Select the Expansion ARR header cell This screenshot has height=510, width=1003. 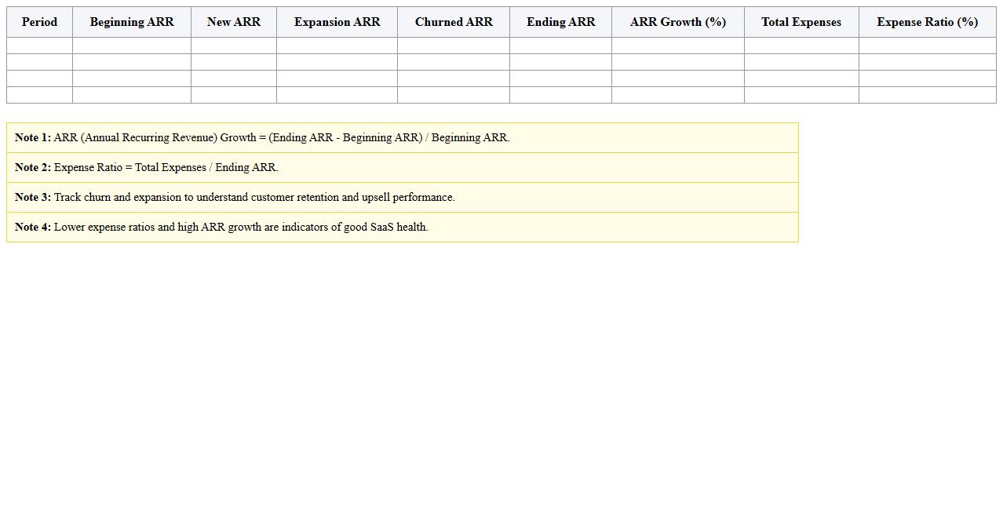point(337,22)
